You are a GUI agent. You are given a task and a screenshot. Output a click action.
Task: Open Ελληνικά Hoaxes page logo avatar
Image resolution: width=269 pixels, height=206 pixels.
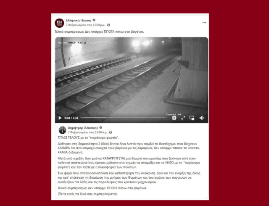[x=59, y=23]
